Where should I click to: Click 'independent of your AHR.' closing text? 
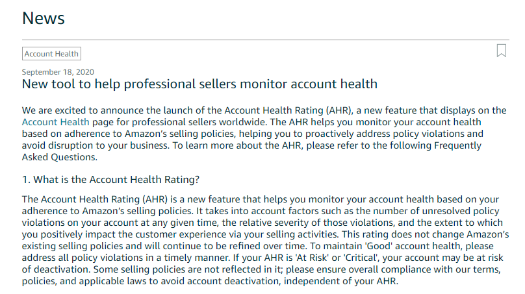(x=341, y=281)
